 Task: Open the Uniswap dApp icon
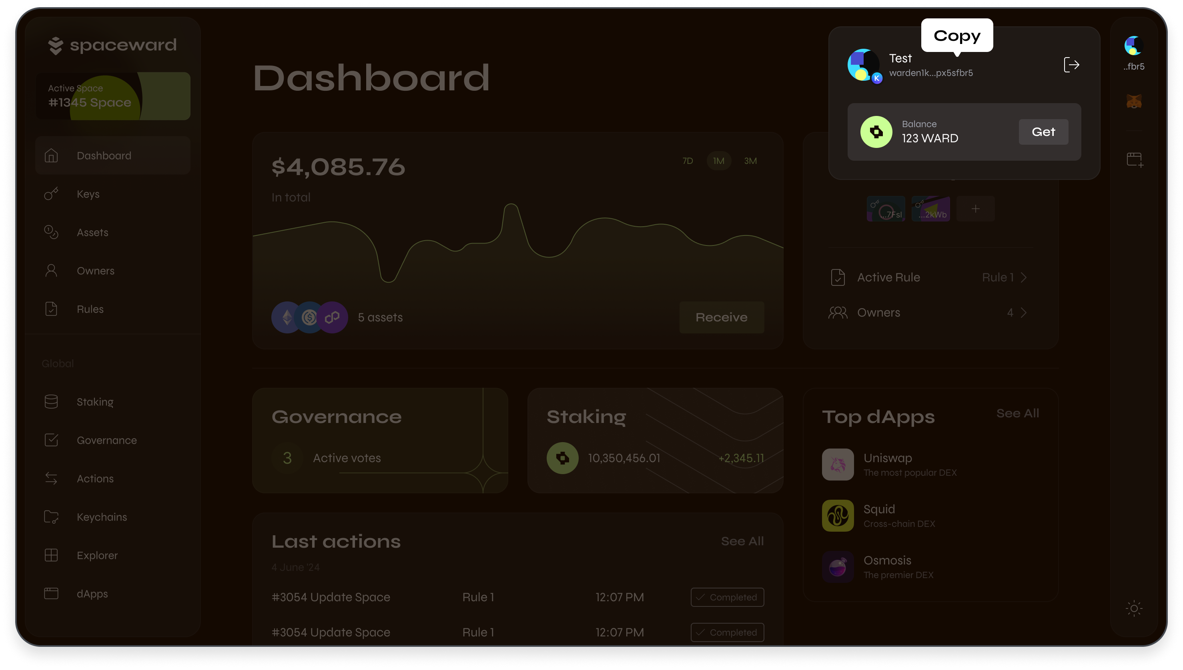(x=838, y=464)
